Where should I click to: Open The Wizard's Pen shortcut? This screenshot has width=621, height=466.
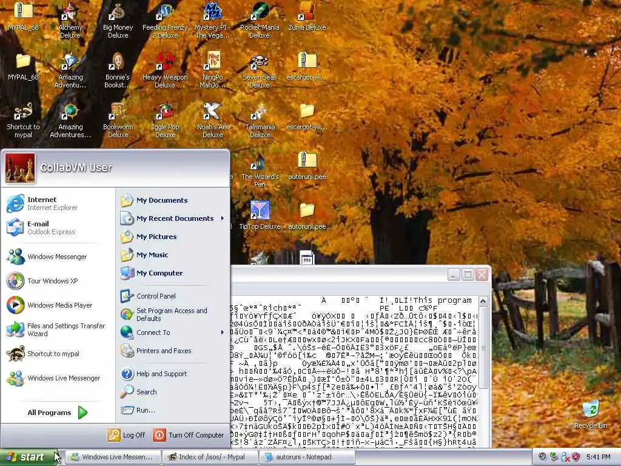coord(260,171)
